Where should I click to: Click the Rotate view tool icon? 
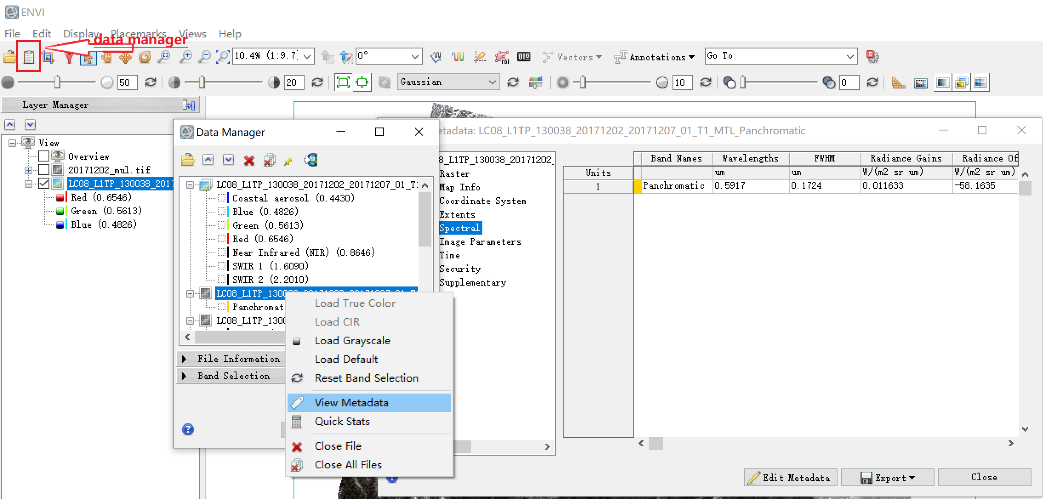click(x=145, y=57)
